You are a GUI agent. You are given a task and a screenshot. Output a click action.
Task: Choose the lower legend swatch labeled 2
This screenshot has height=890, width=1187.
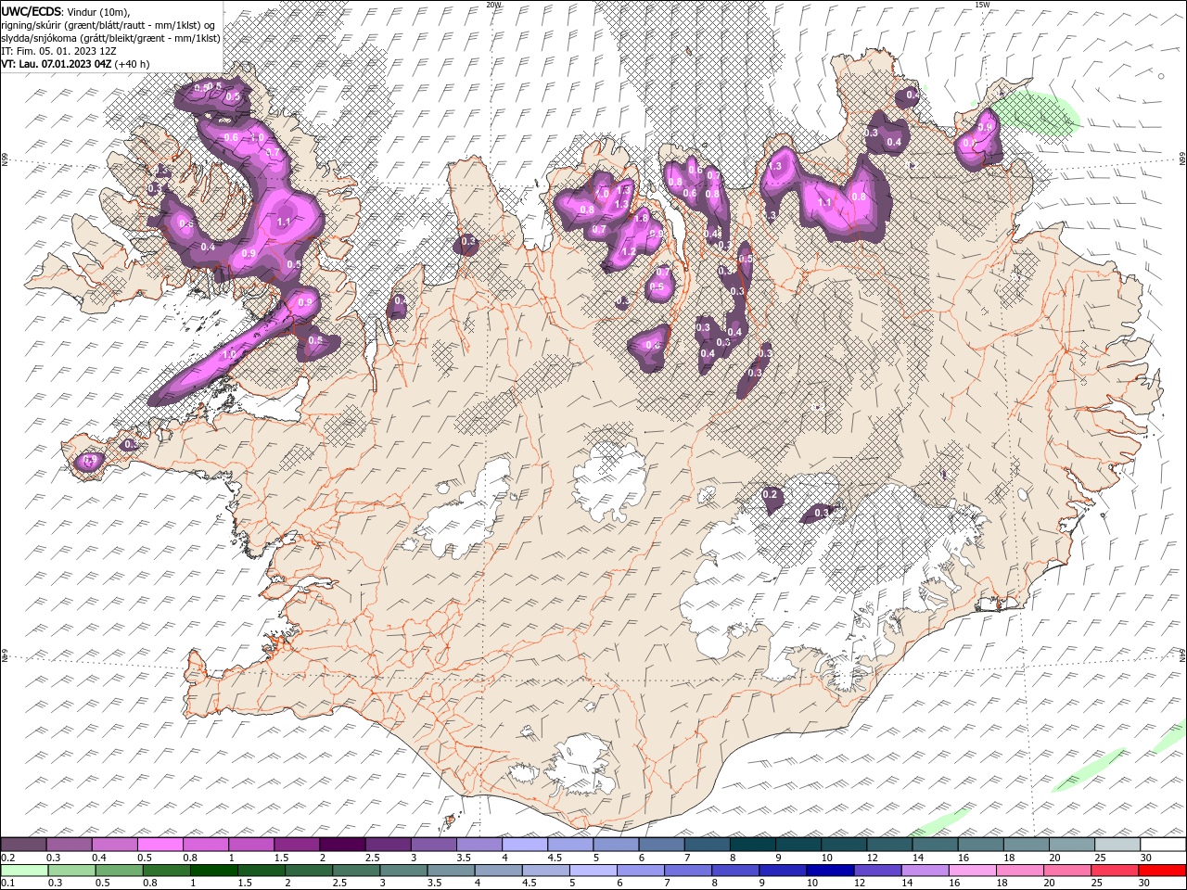point(308,871)
